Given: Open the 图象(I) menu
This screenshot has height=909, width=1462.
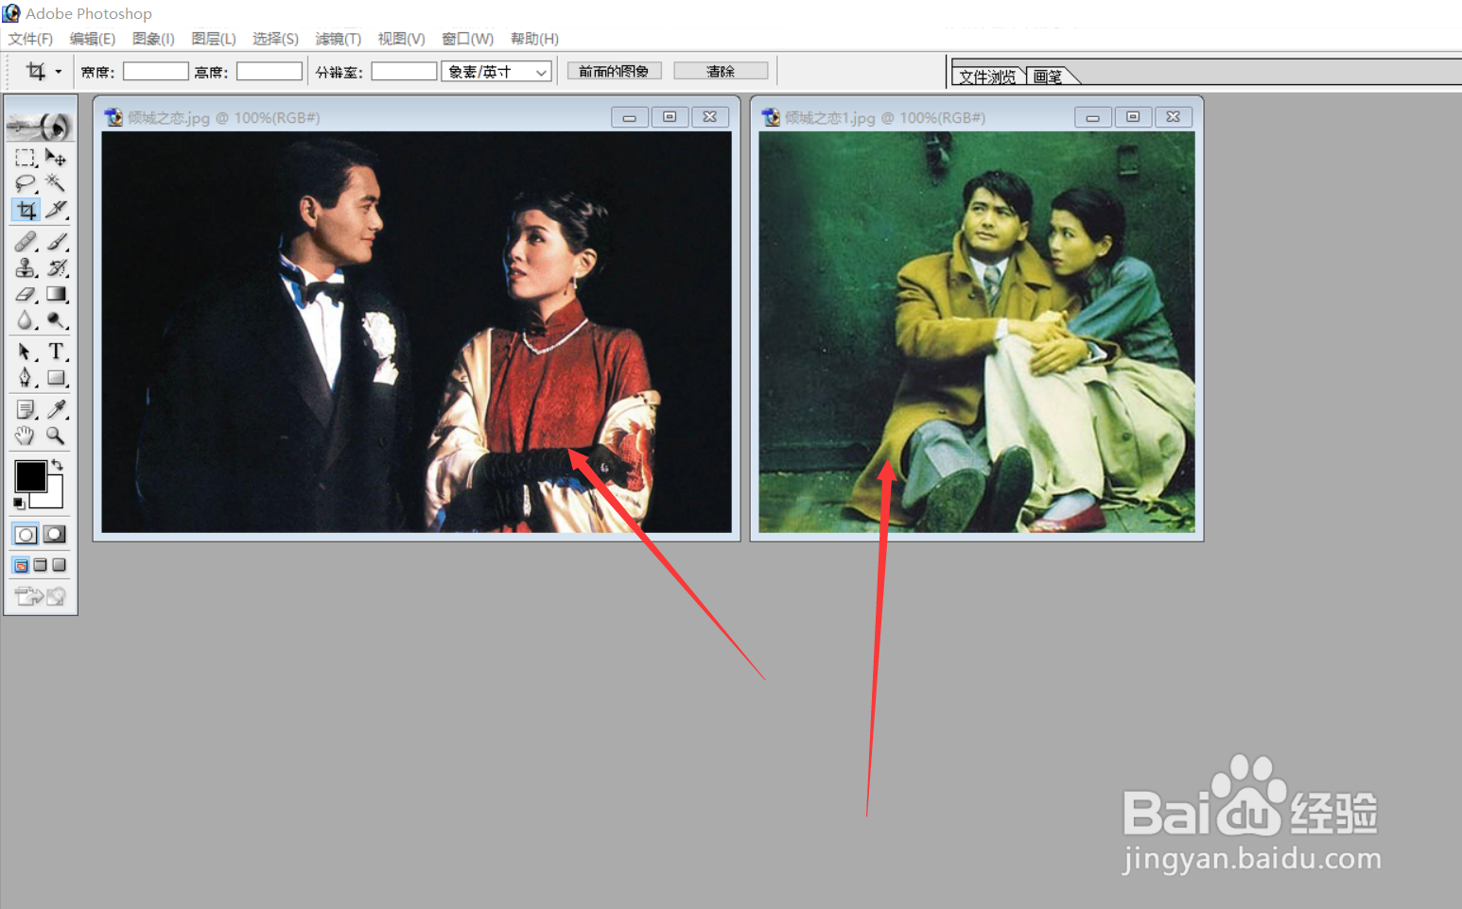Looking at the screenshot, I should [x=153, y=39].
